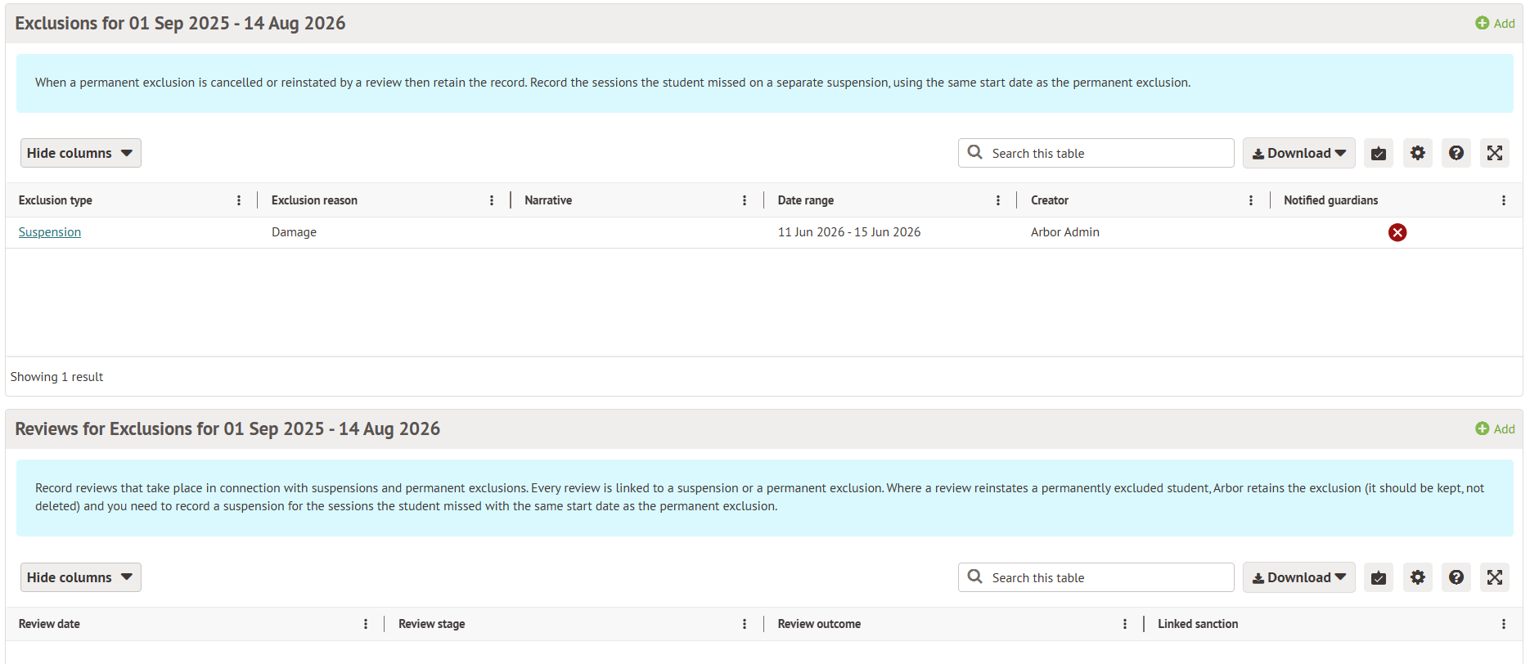This screenshot has height=664, width=1530.
Task: Open Creator column options menu
Action: pos(1251,200)
